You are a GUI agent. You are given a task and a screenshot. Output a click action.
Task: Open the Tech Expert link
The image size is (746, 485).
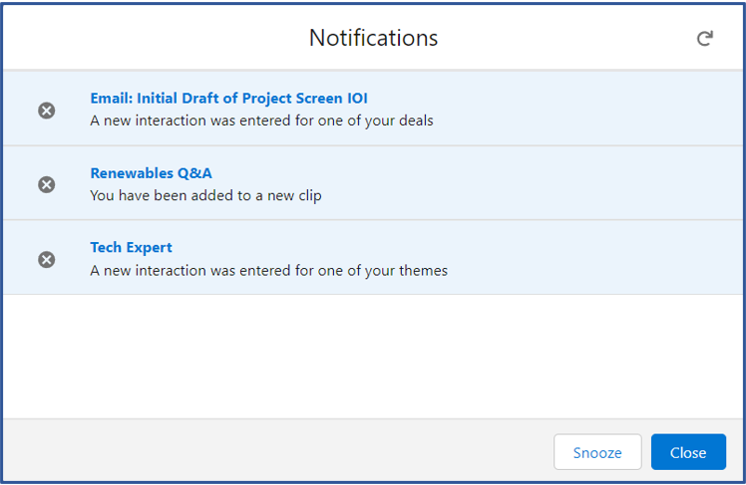click(132, 248)
